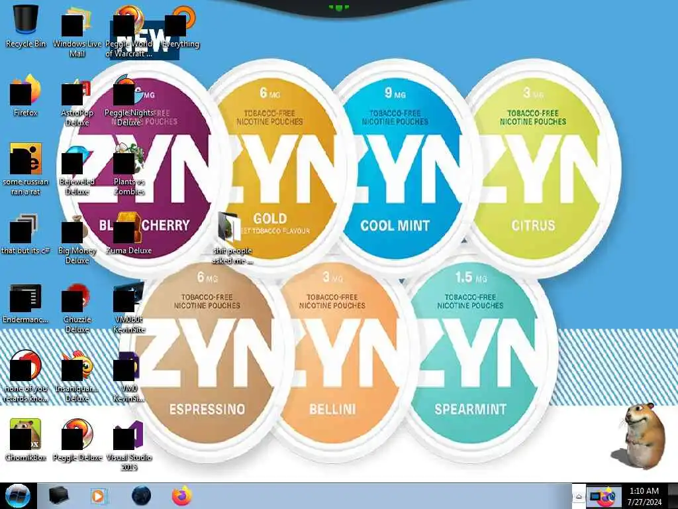The image size is (678, 509).
Task: Launch Bejeweled Deluxe
Action: 77,170
